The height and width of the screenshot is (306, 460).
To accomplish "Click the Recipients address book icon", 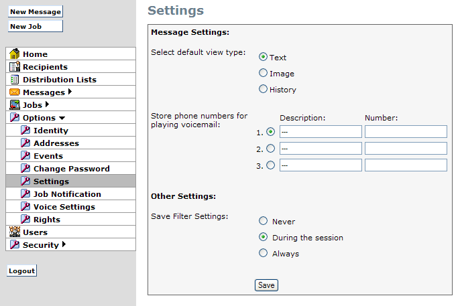I will point(14,67).
